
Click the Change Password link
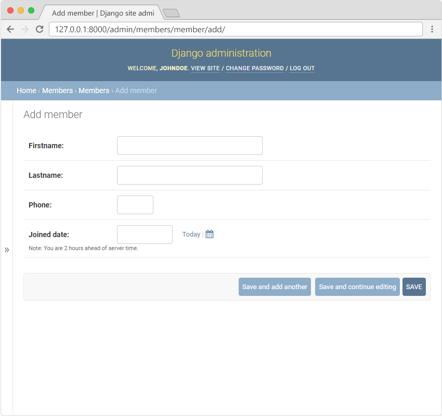coord(255,69)
